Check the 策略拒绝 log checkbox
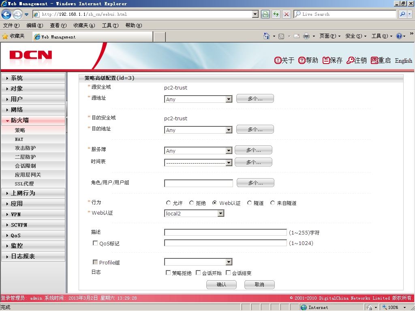The width and height of the screenshot is (415, 311). (168, 273)
